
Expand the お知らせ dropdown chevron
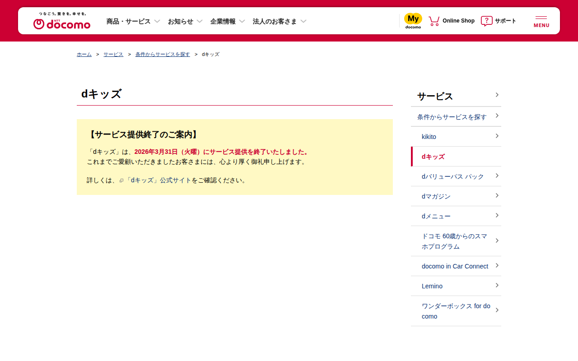coord(200,21)
